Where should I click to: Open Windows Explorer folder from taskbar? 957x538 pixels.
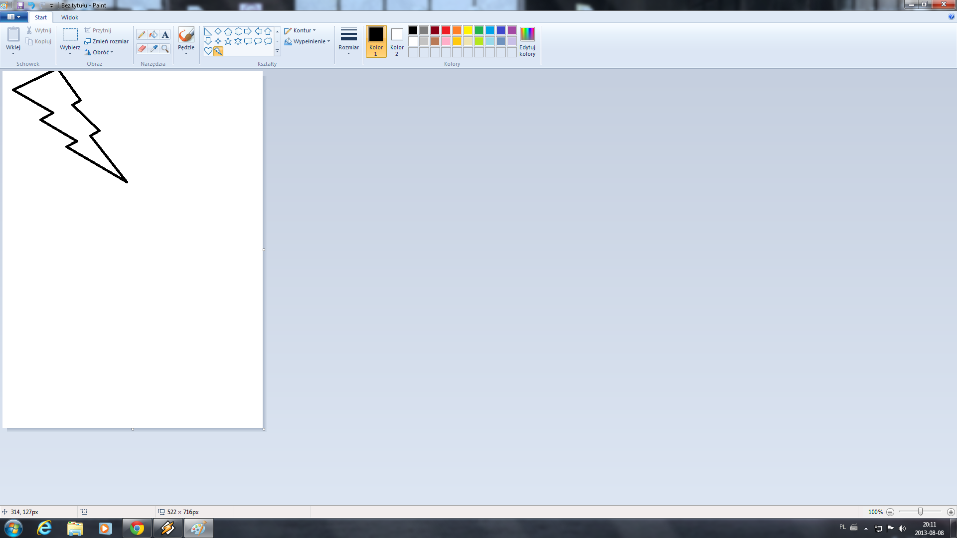75,528
